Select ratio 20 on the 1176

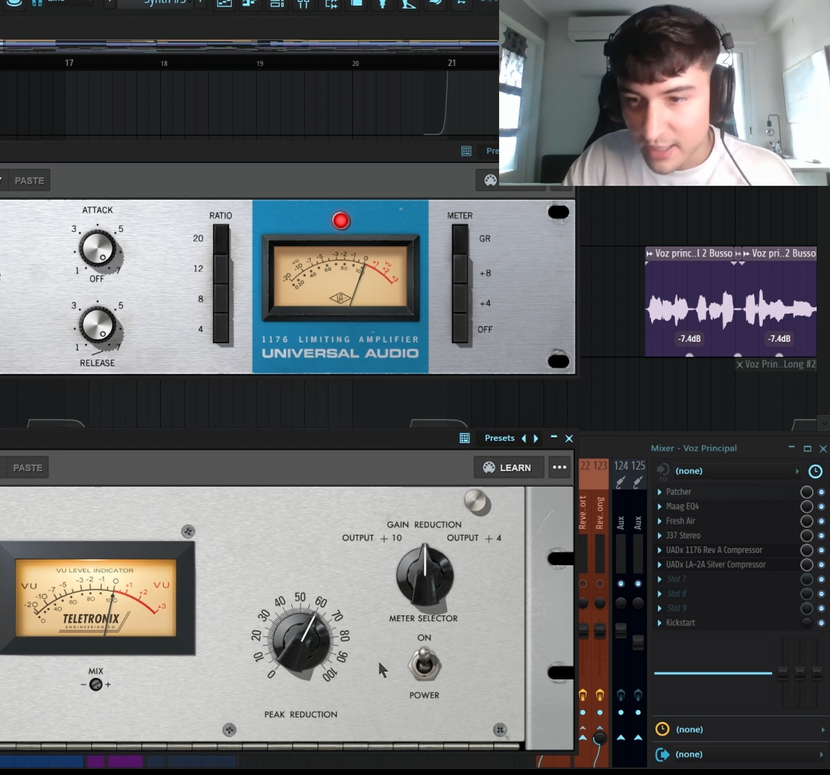221,238
